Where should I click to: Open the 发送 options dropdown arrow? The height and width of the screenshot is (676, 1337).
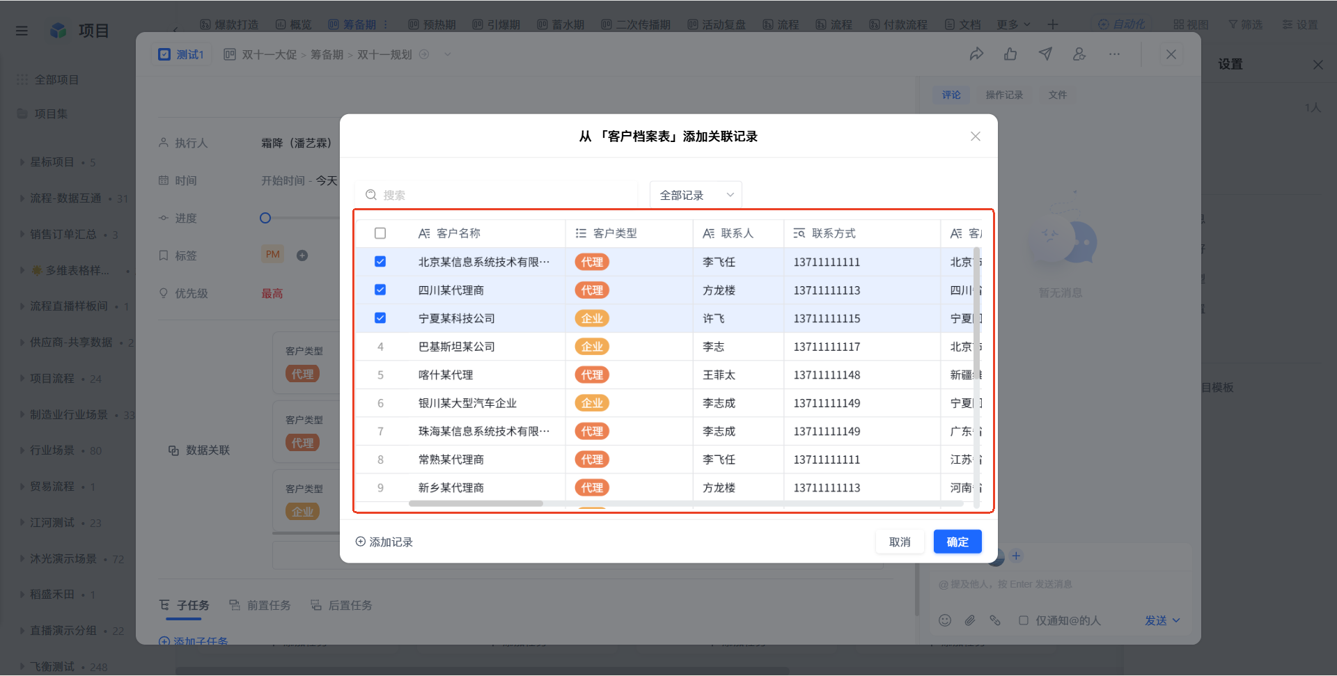1176,620
